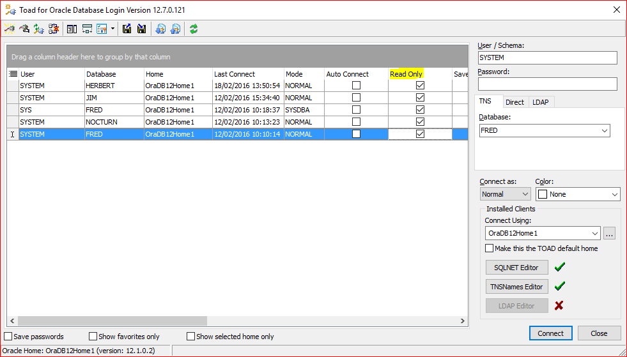Click the green check beside TNSNames Editor
The image size is (627, 357).
560,286
